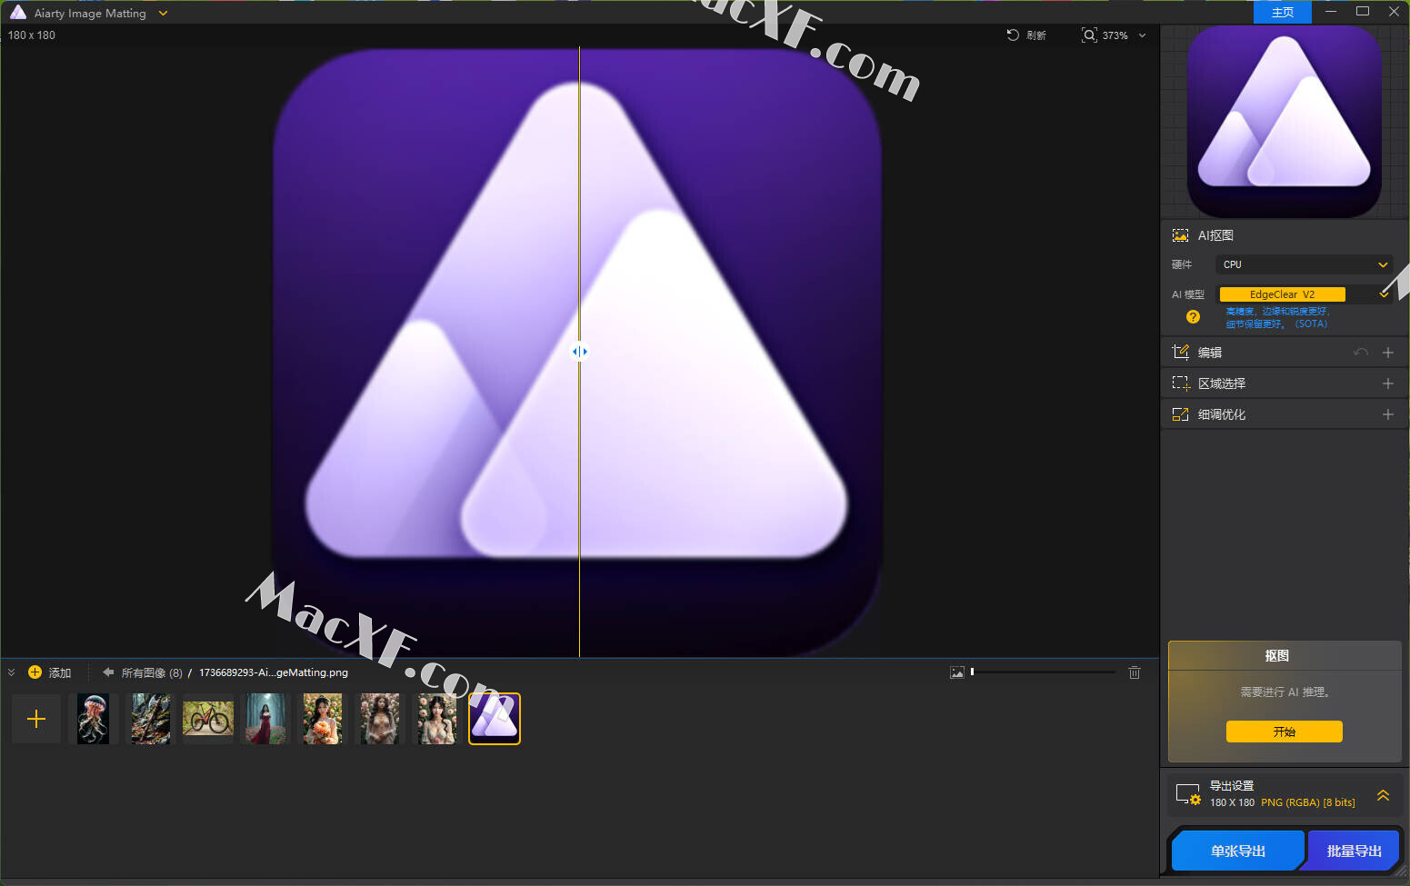This screenshot has height=886, width=1410.
Task: Click the before/after comparison split handle
Action: point(579,352)
